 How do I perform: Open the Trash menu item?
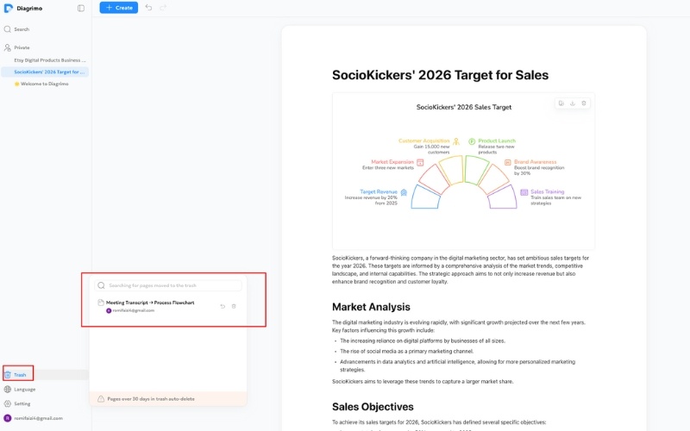point(20,375)
